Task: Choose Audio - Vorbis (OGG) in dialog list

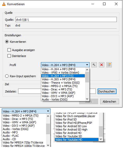Action: [63, 99]
